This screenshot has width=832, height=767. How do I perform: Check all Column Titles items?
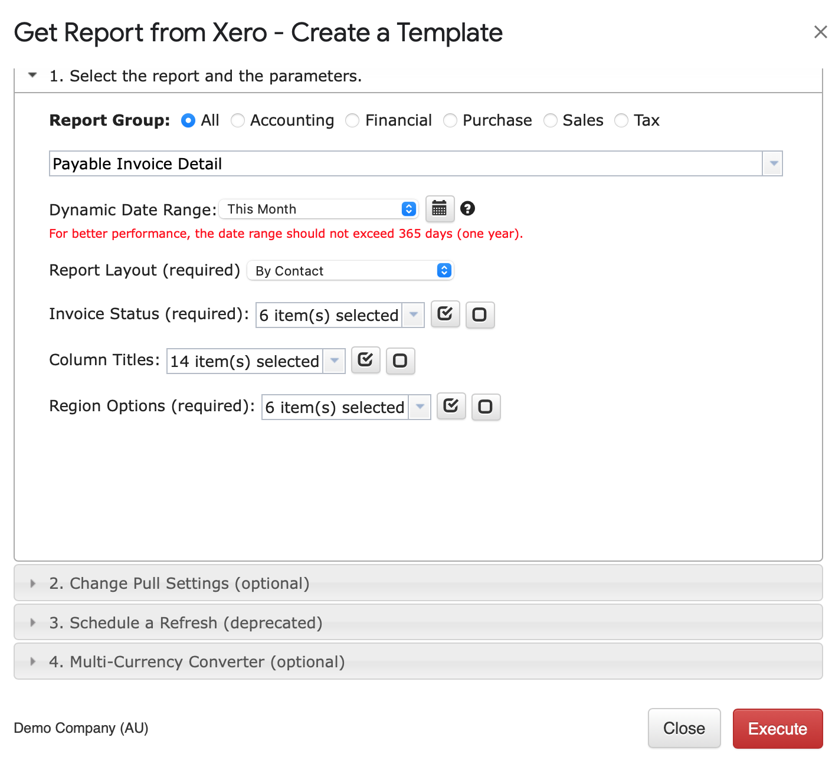click(365, 360)
